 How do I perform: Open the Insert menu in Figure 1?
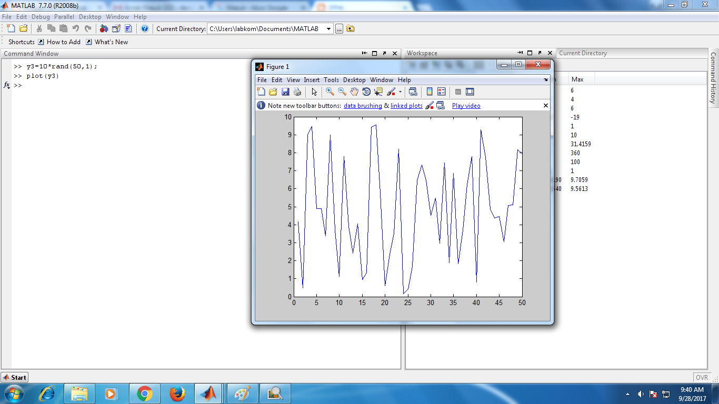[x=312, y=79]
